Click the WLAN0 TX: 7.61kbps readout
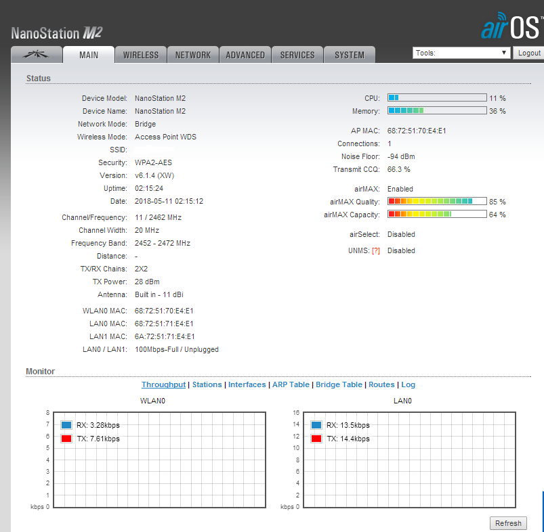The height and width of the screenshot is (532, 544). coord(98,439)
